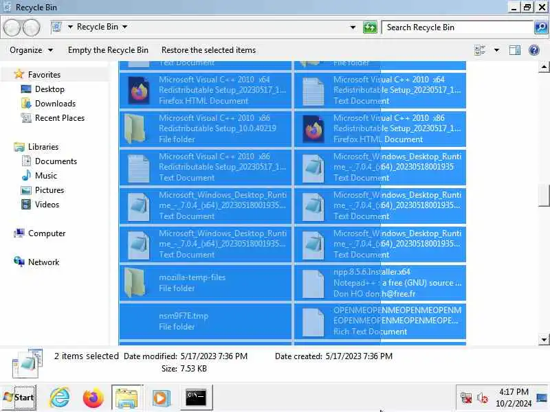This screenshot has width=550, height=412.
Task: Open Windows Media Player from taskbar
Action: pyautogui.click(x=161, y=398)
